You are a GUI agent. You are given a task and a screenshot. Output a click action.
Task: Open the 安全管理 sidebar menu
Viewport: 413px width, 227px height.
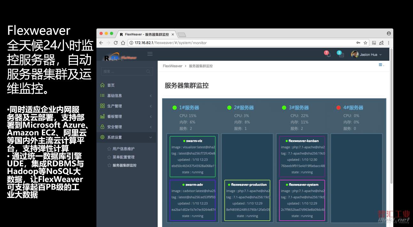point(126,127)
